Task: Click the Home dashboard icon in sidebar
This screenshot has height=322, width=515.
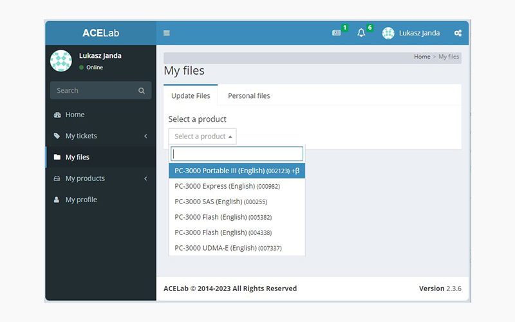Action: pyautogui.click(x=57, y=115)
